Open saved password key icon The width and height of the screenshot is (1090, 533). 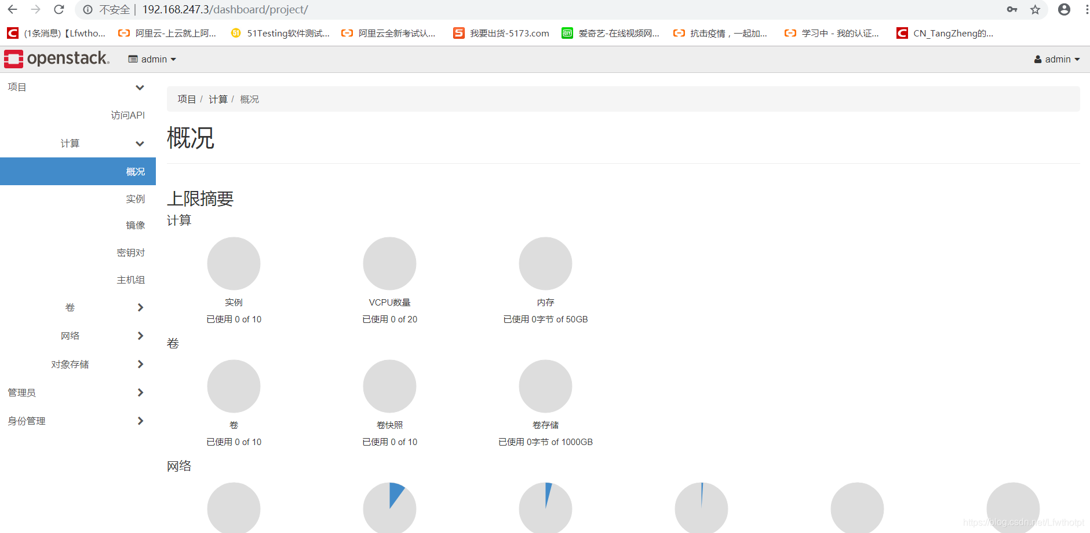coord(1012,9)
